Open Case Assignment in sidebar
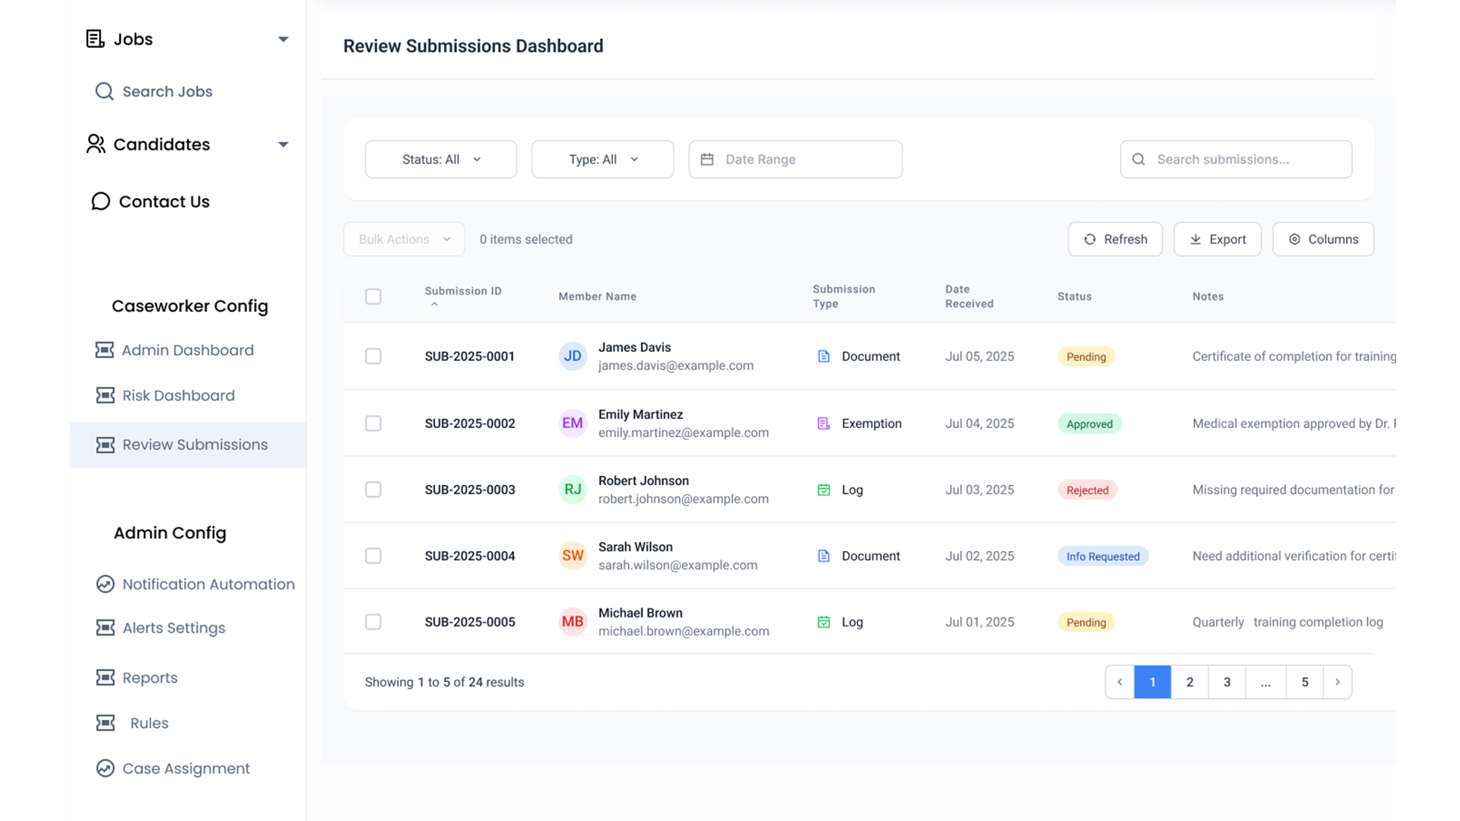The height and width of the screenshot is (821, 1460). [186, 768]
